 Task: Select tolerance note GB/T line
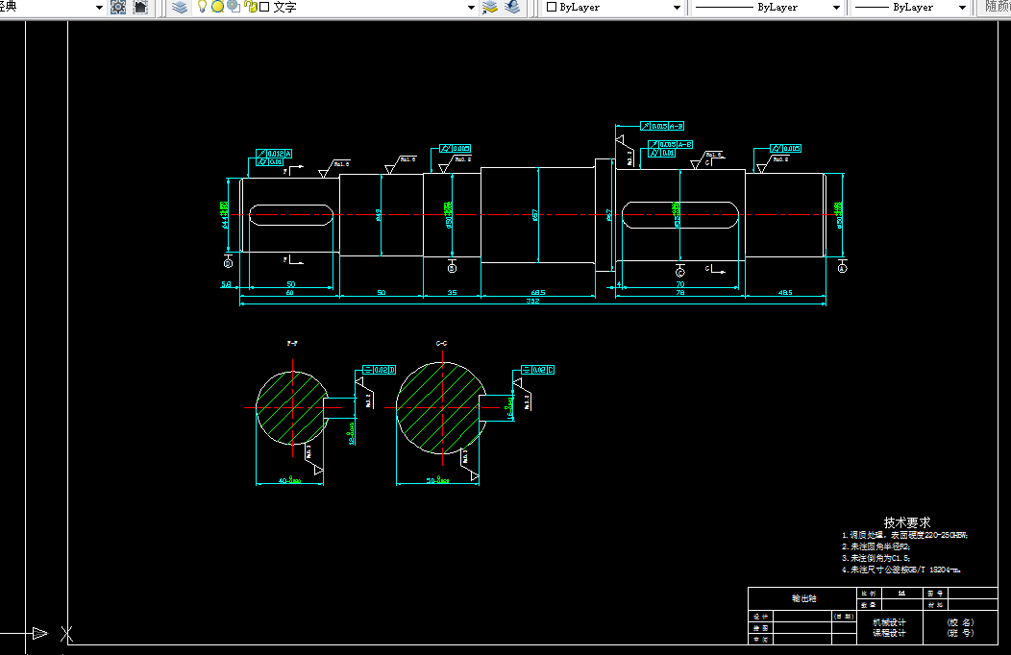coord(901,570)
